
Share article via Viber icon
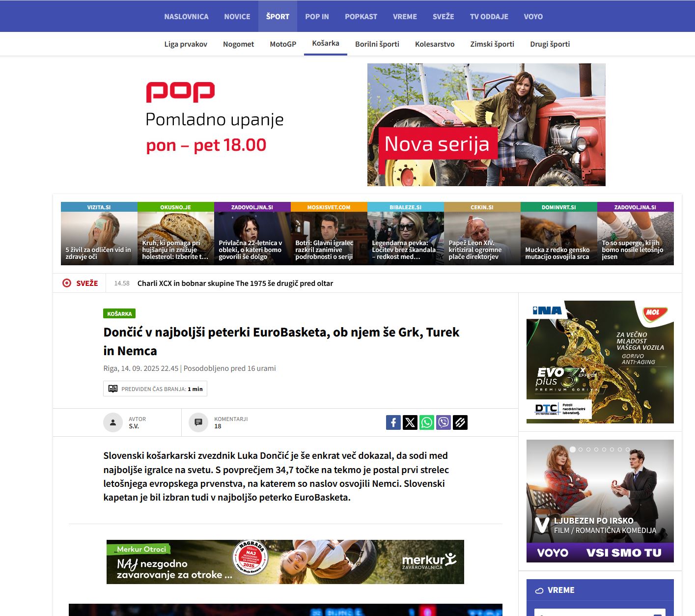[x=444, y=422]
